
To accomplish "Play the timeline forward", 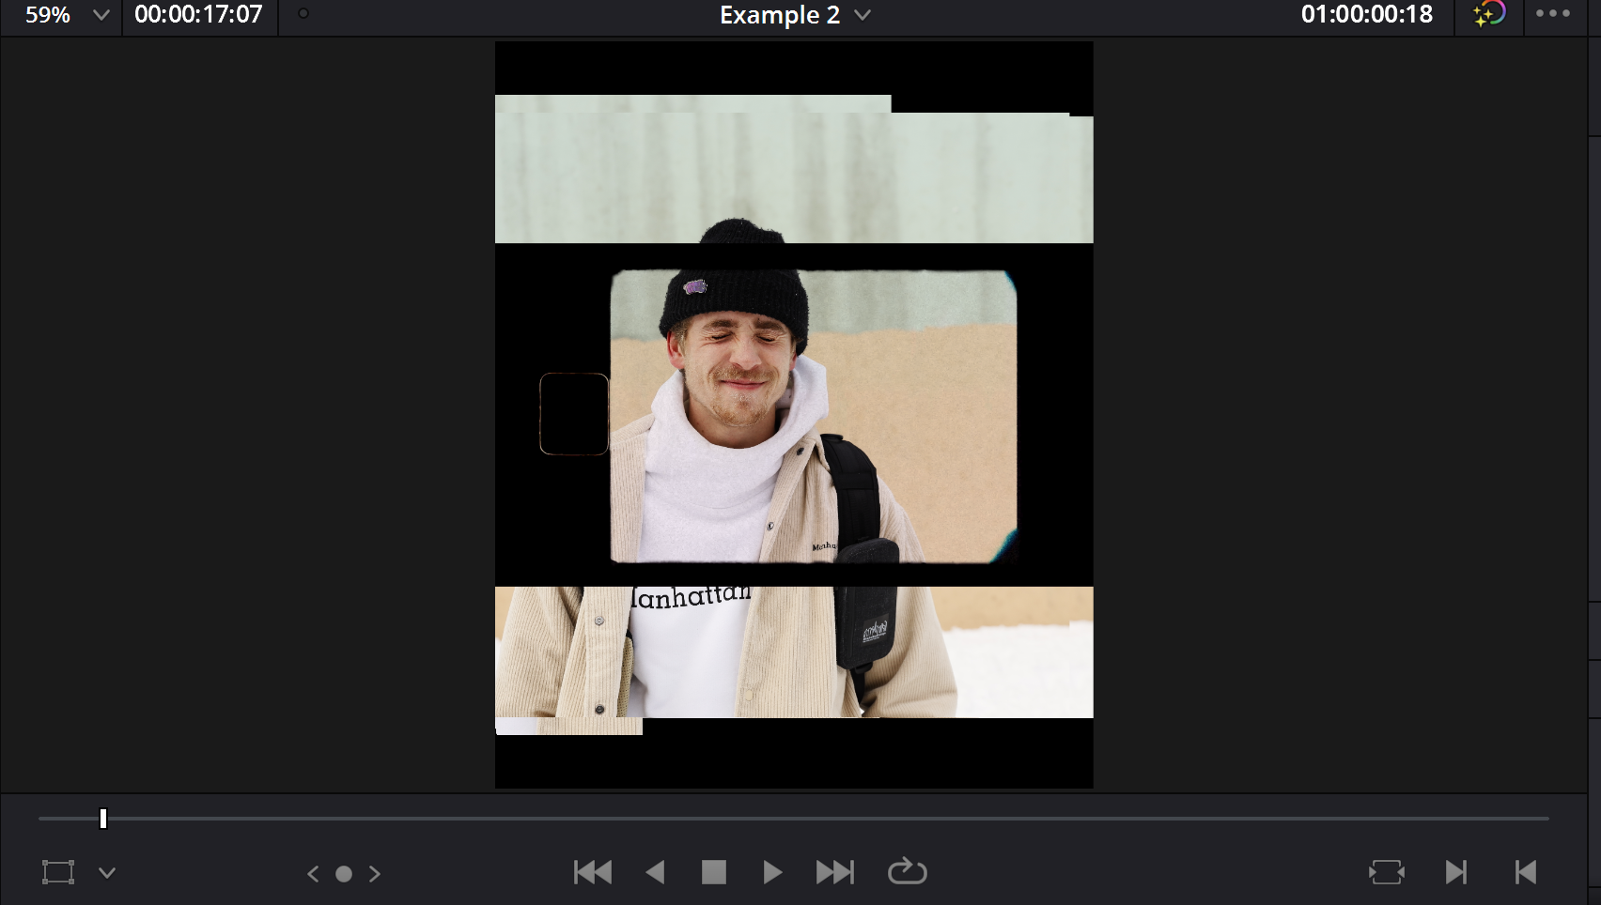I will (772, 872).
